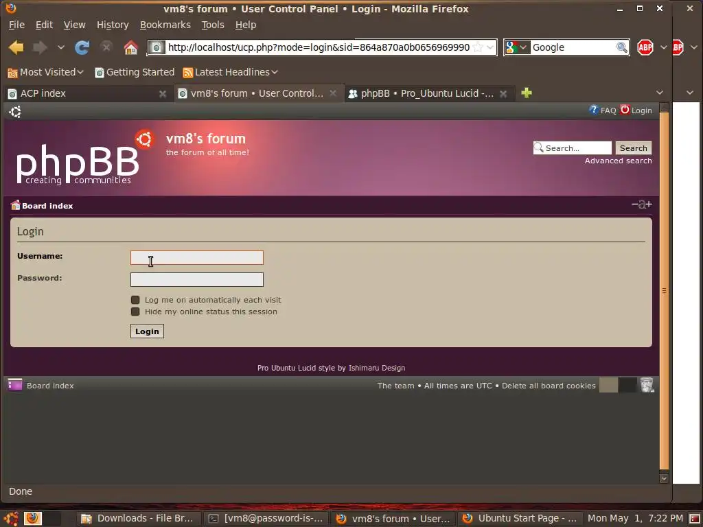This screenshot has height=527, width=703.
Task: Go back with the yellow Back arrow
Action: point(16,47)
